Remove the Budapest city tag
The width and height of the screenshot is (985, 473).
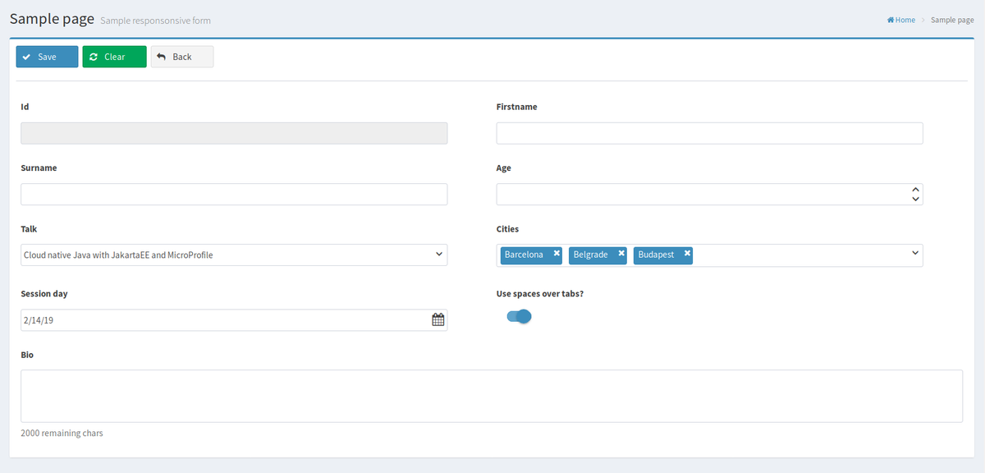687,254
